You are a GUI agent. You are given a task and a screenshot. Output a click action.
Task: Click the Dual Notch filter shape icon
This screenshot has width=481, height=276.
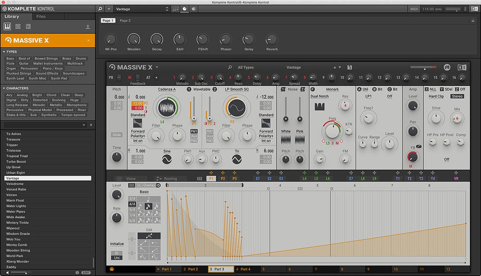point(319,106)
